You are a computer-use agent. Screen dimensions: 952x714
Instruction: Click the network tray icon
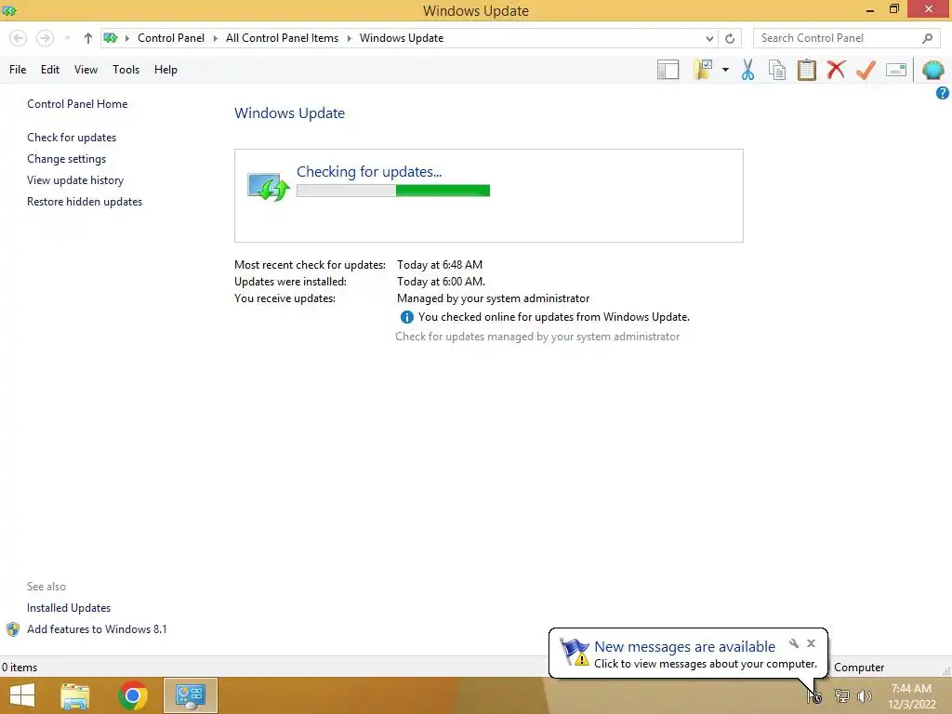(841, 696)
